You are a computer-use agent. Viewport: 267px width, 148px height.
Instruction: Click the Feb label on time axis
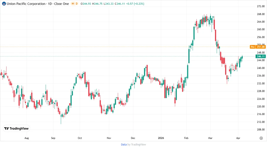186,138
